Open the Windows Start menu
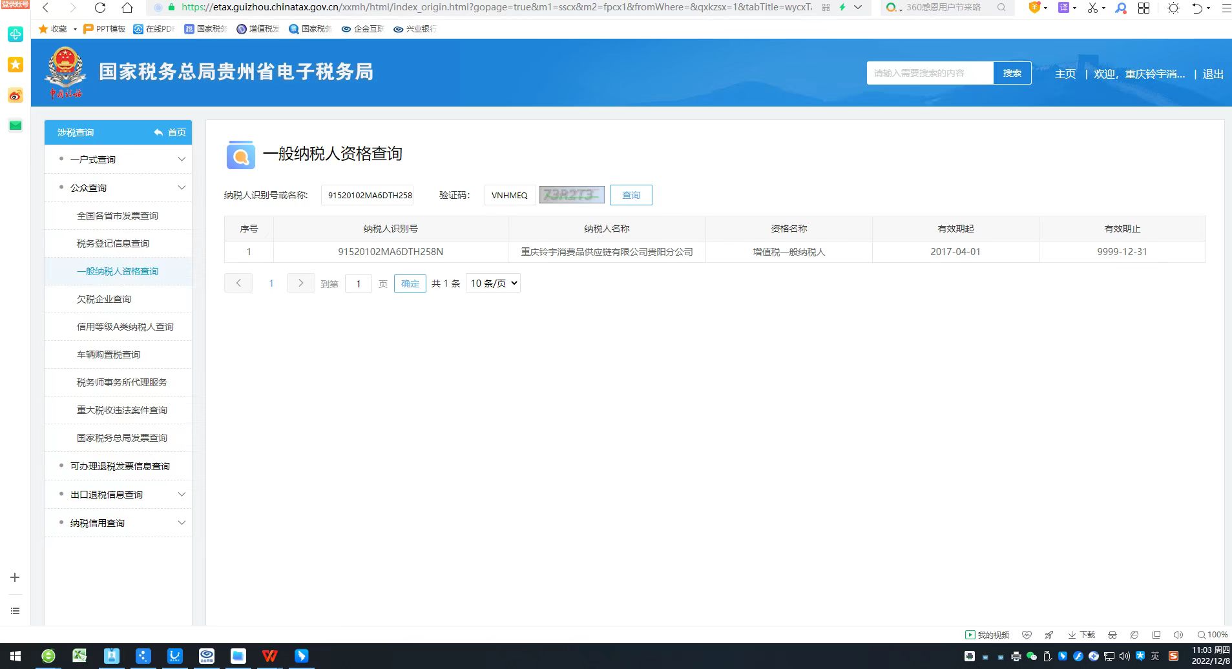This screenshot has width=1232, height=669. click(16, 656)
